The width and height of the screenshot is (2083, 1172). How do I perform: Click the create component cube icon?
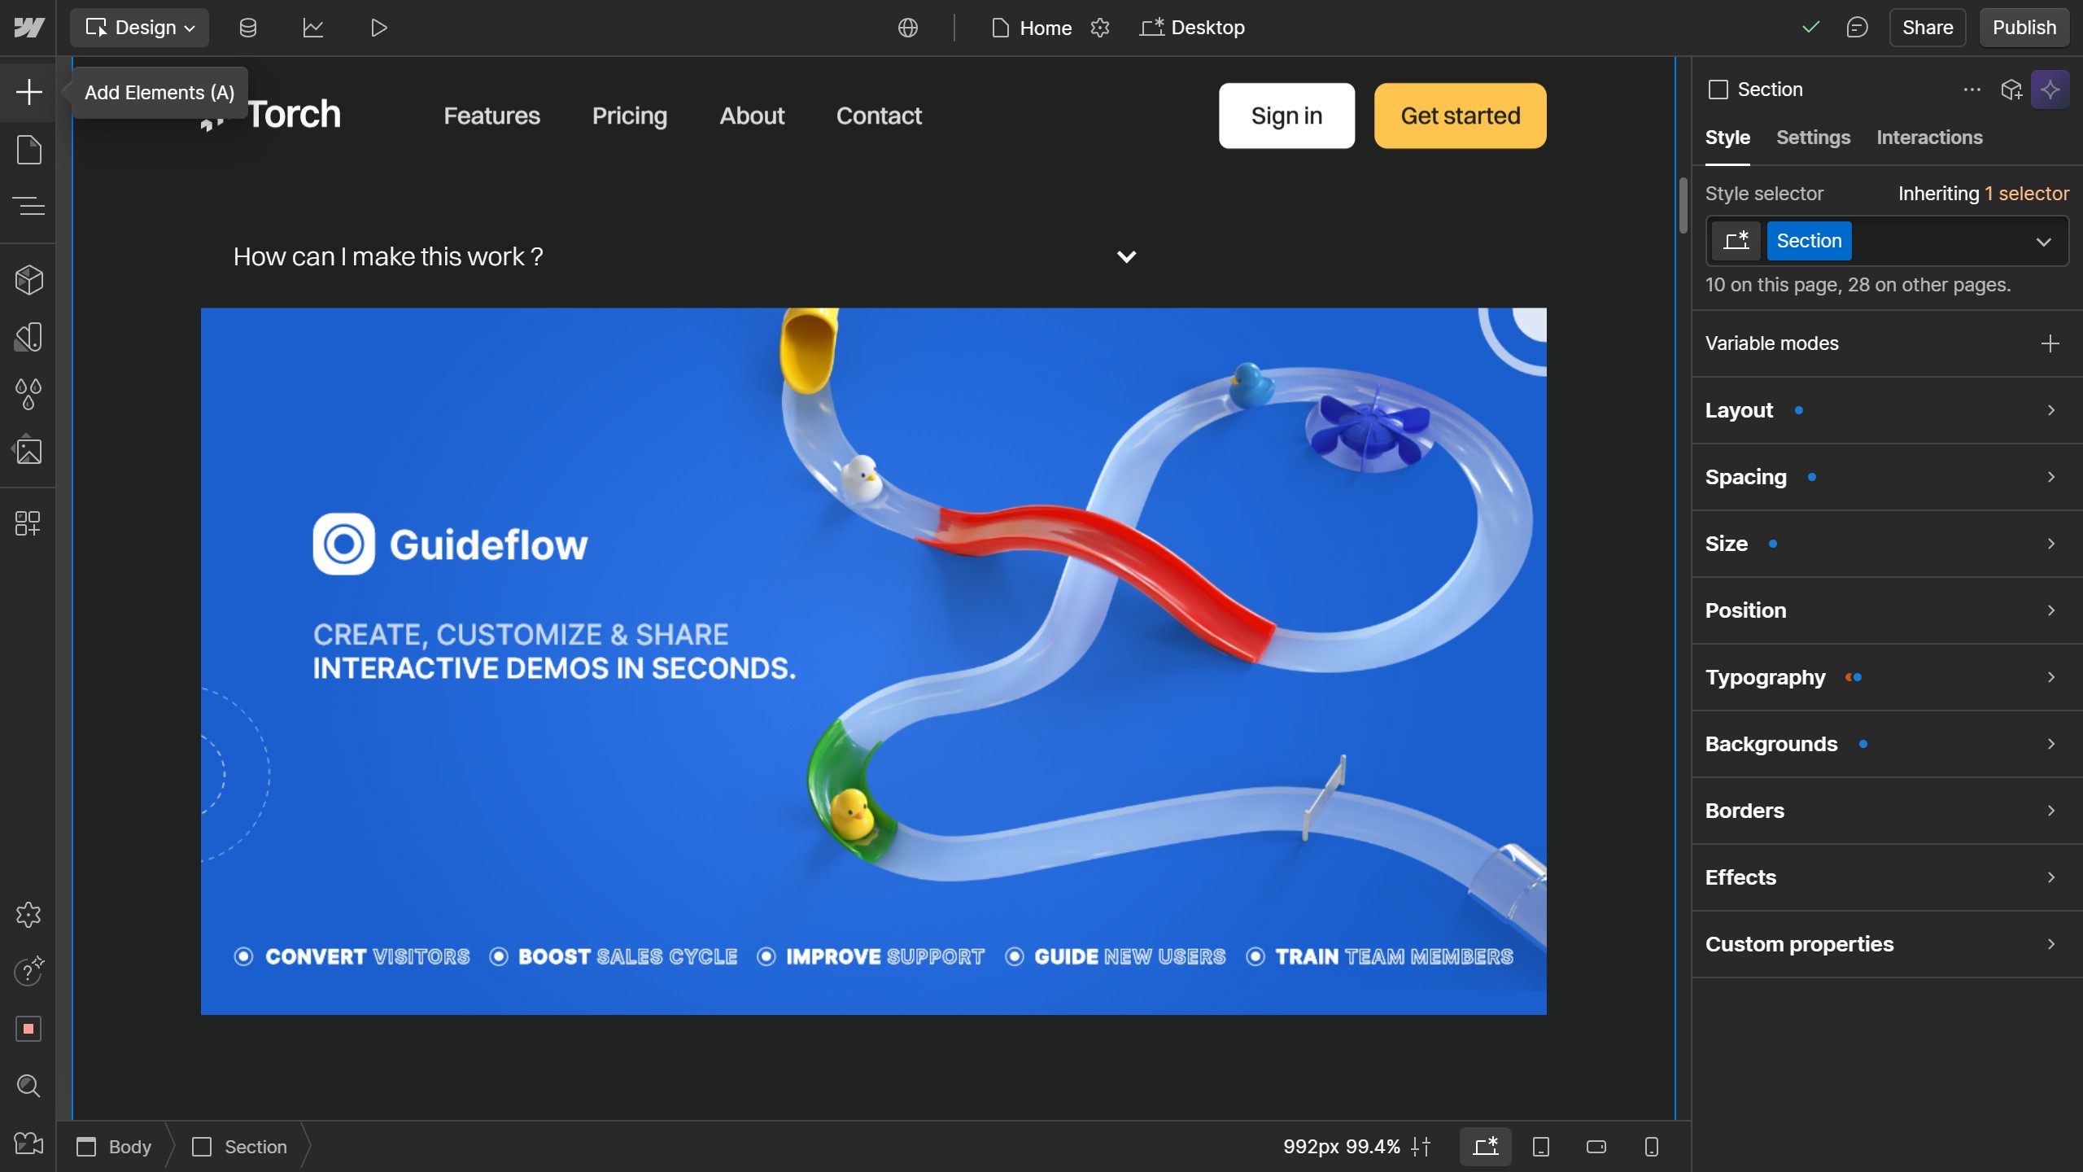[x=2011, y=90]
